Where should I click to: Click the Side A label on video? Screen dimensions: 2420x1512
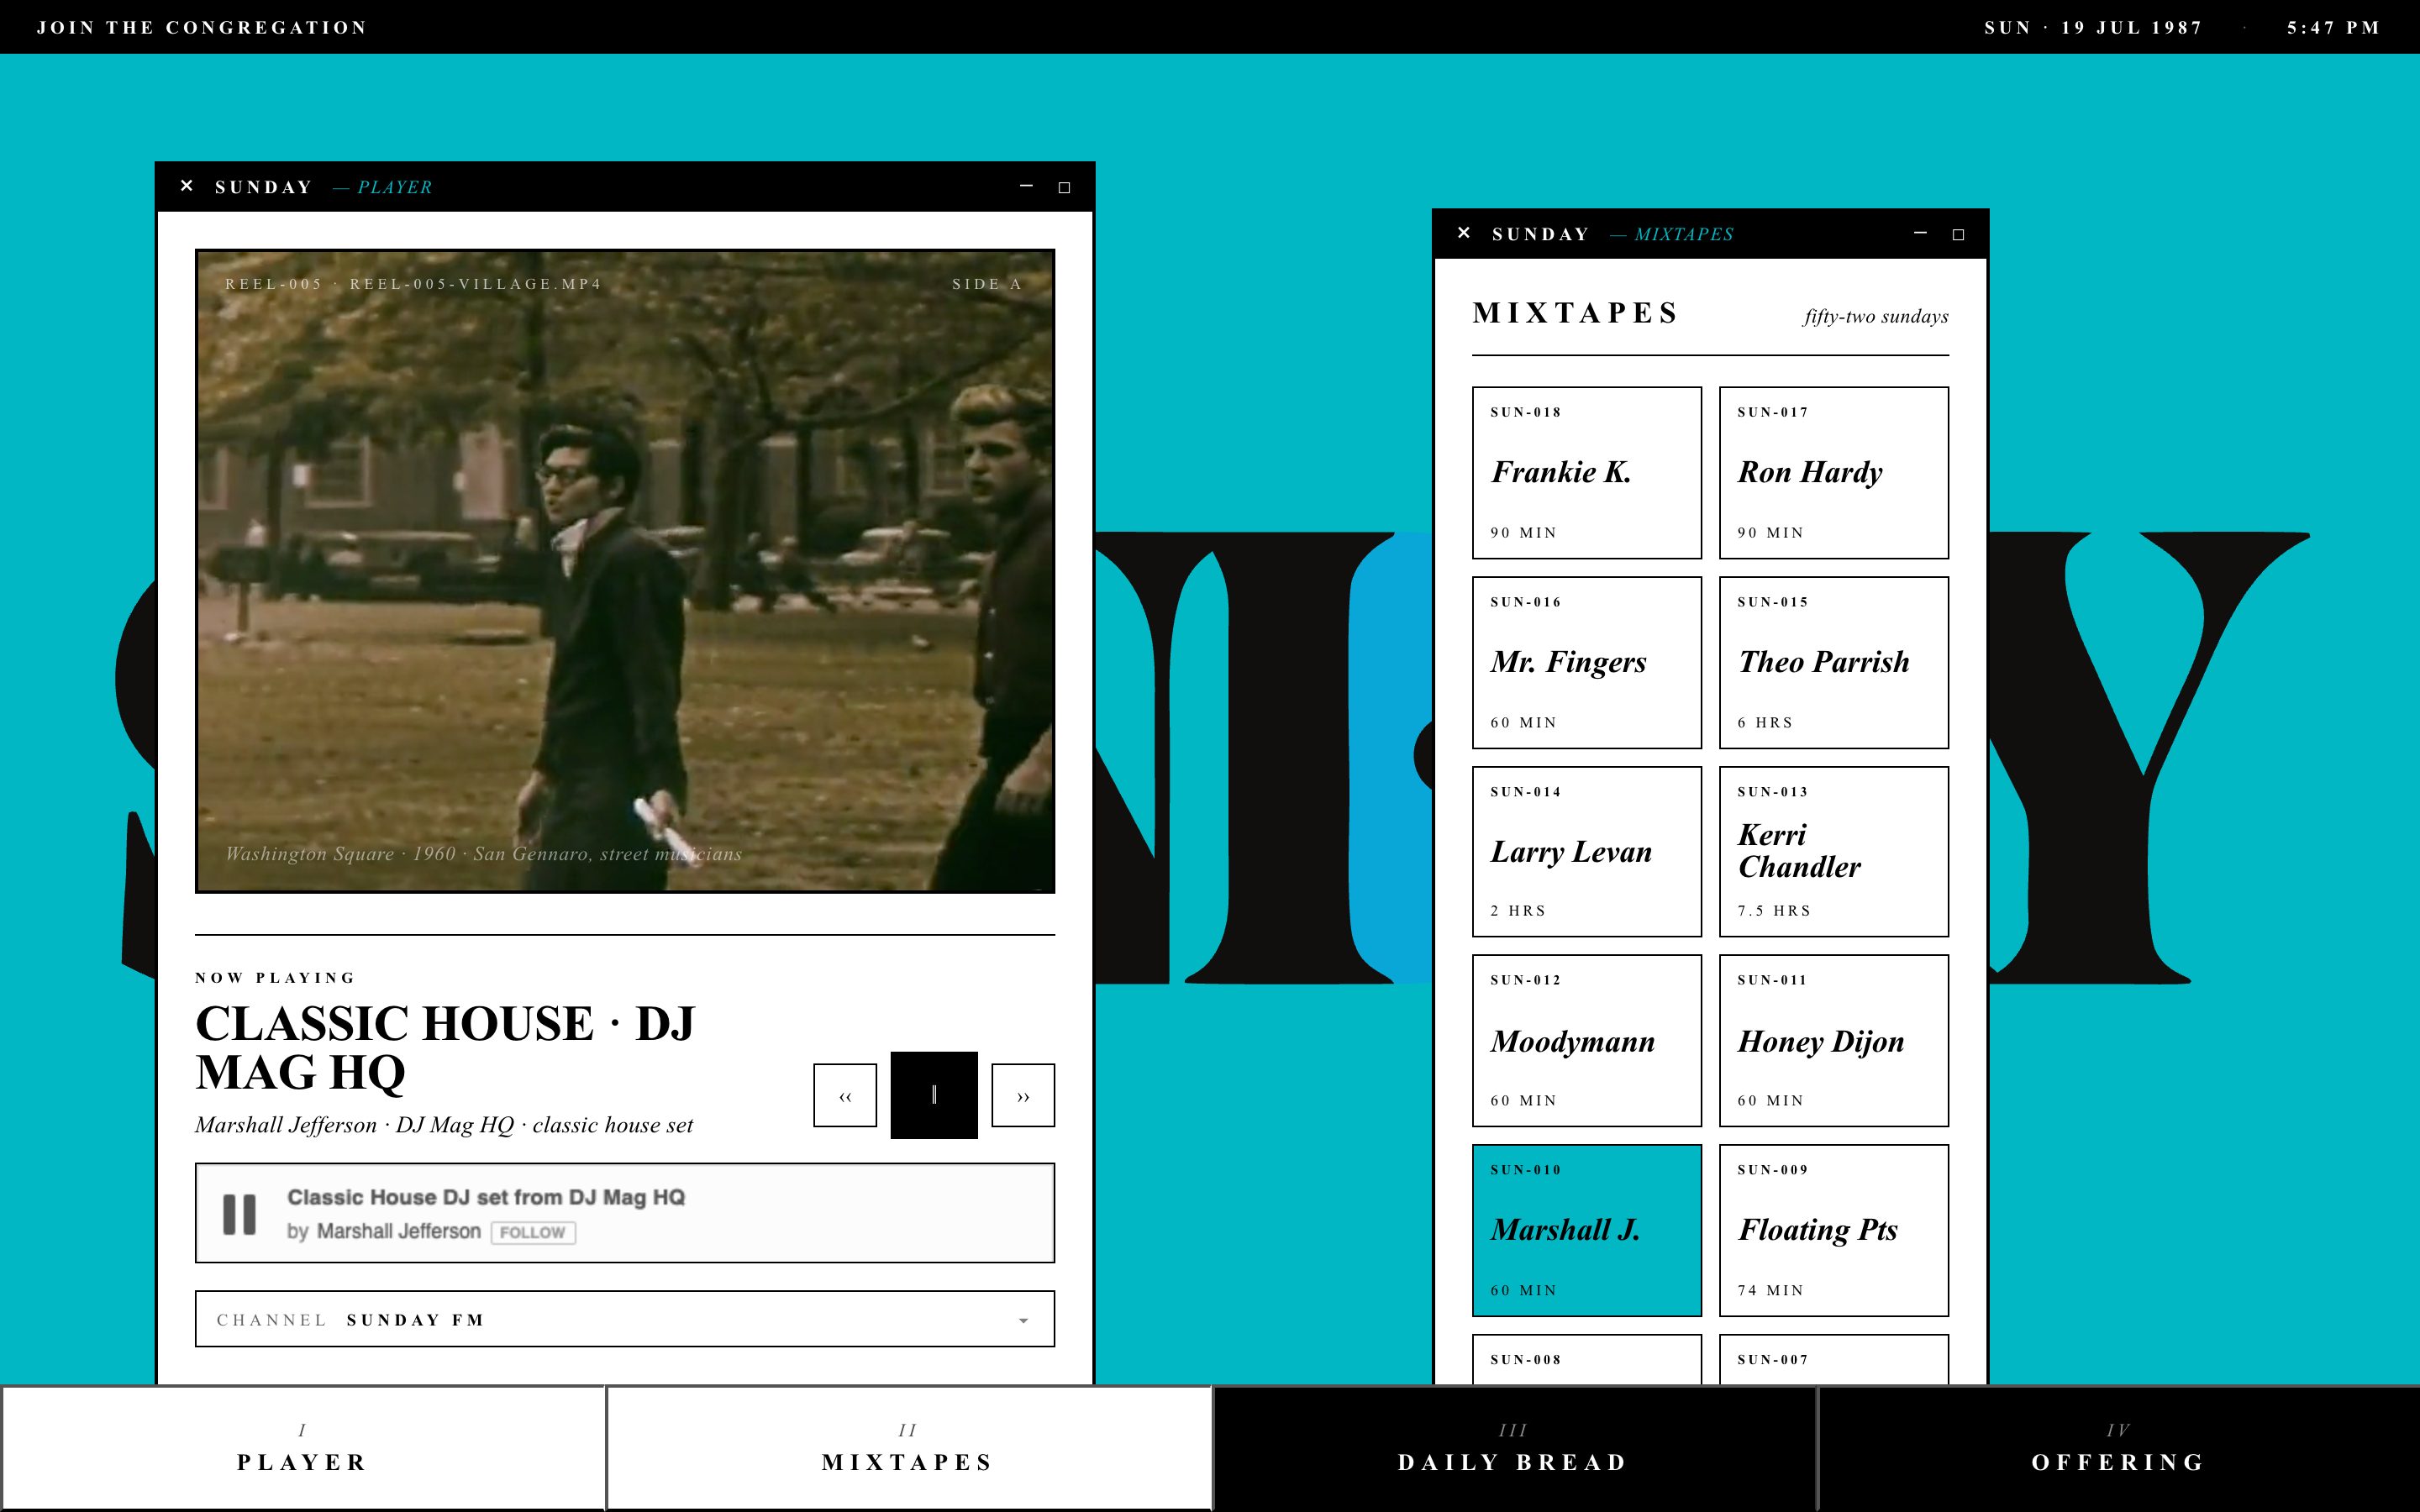coord(987,284)
